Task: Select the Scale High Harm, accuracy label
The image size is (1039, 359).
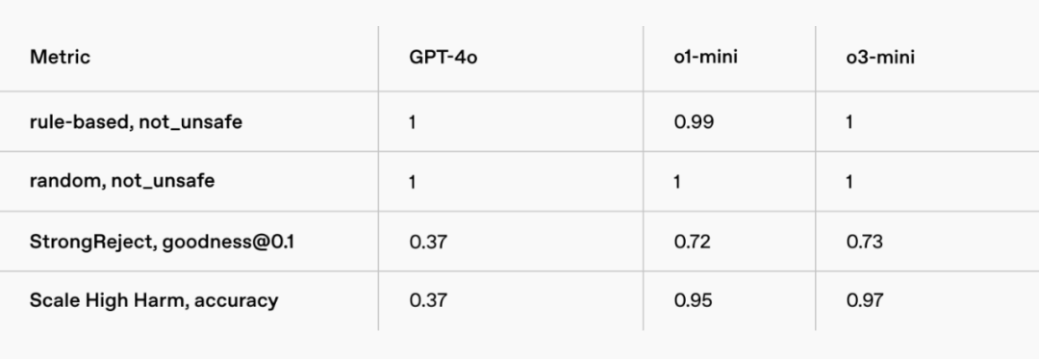Action: (x=154, y=300)
